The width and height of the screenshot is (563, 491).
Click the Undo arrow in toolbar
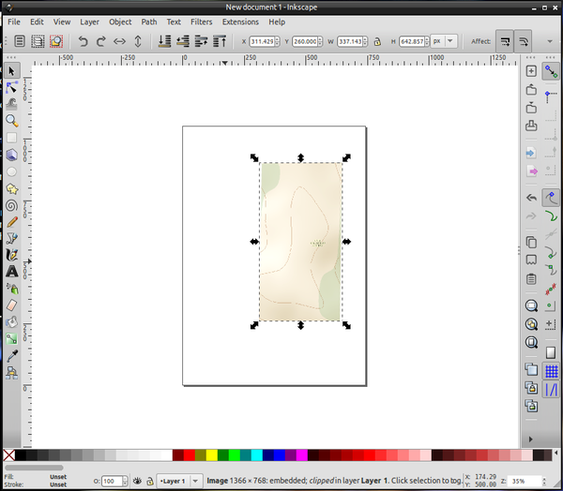[83, 41]
